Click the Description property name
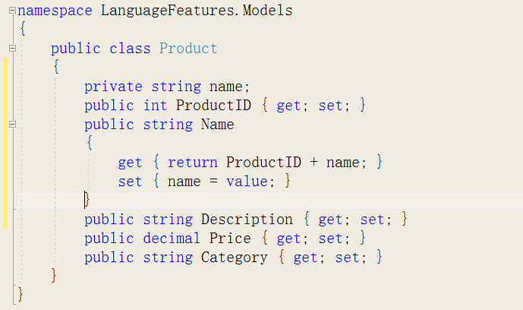Screen dimensions: 523x310 247,220
